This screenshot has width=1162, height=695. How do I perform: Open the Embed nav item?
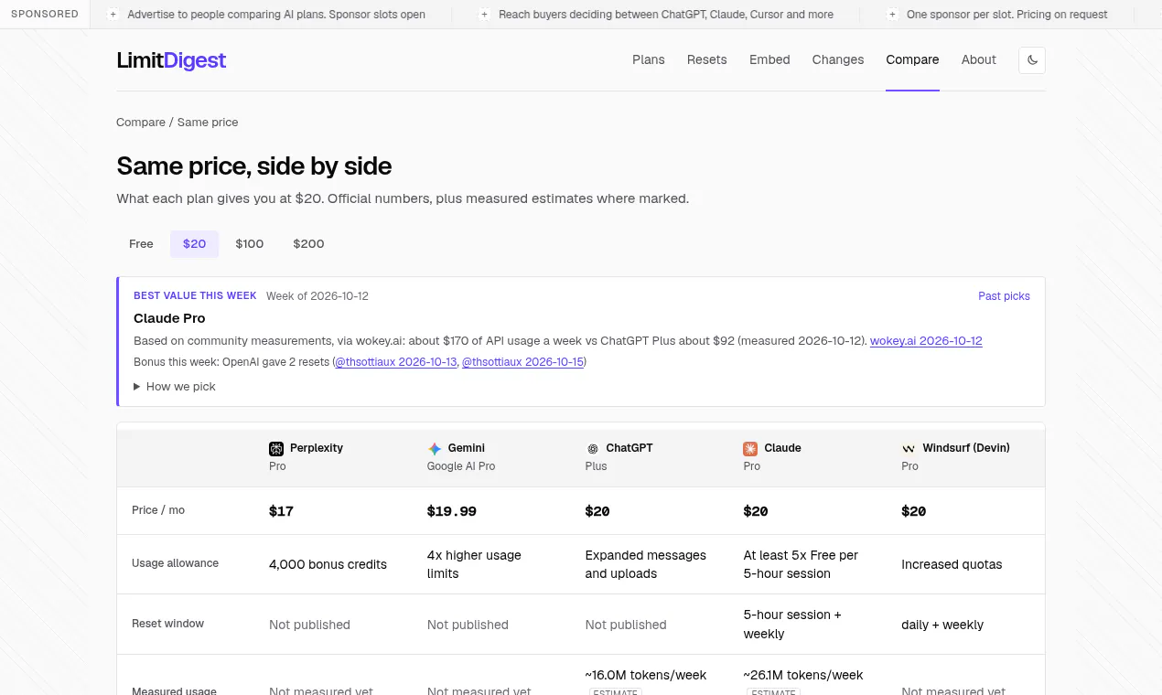click(x=769, y=60)
